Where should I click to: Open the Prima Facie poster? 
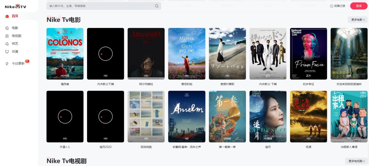(x=308, y=54)
